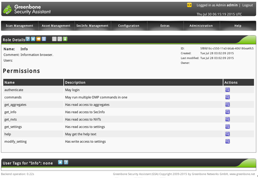
Task: Click the Greenbone dragon logo
Action: (8, 9)
